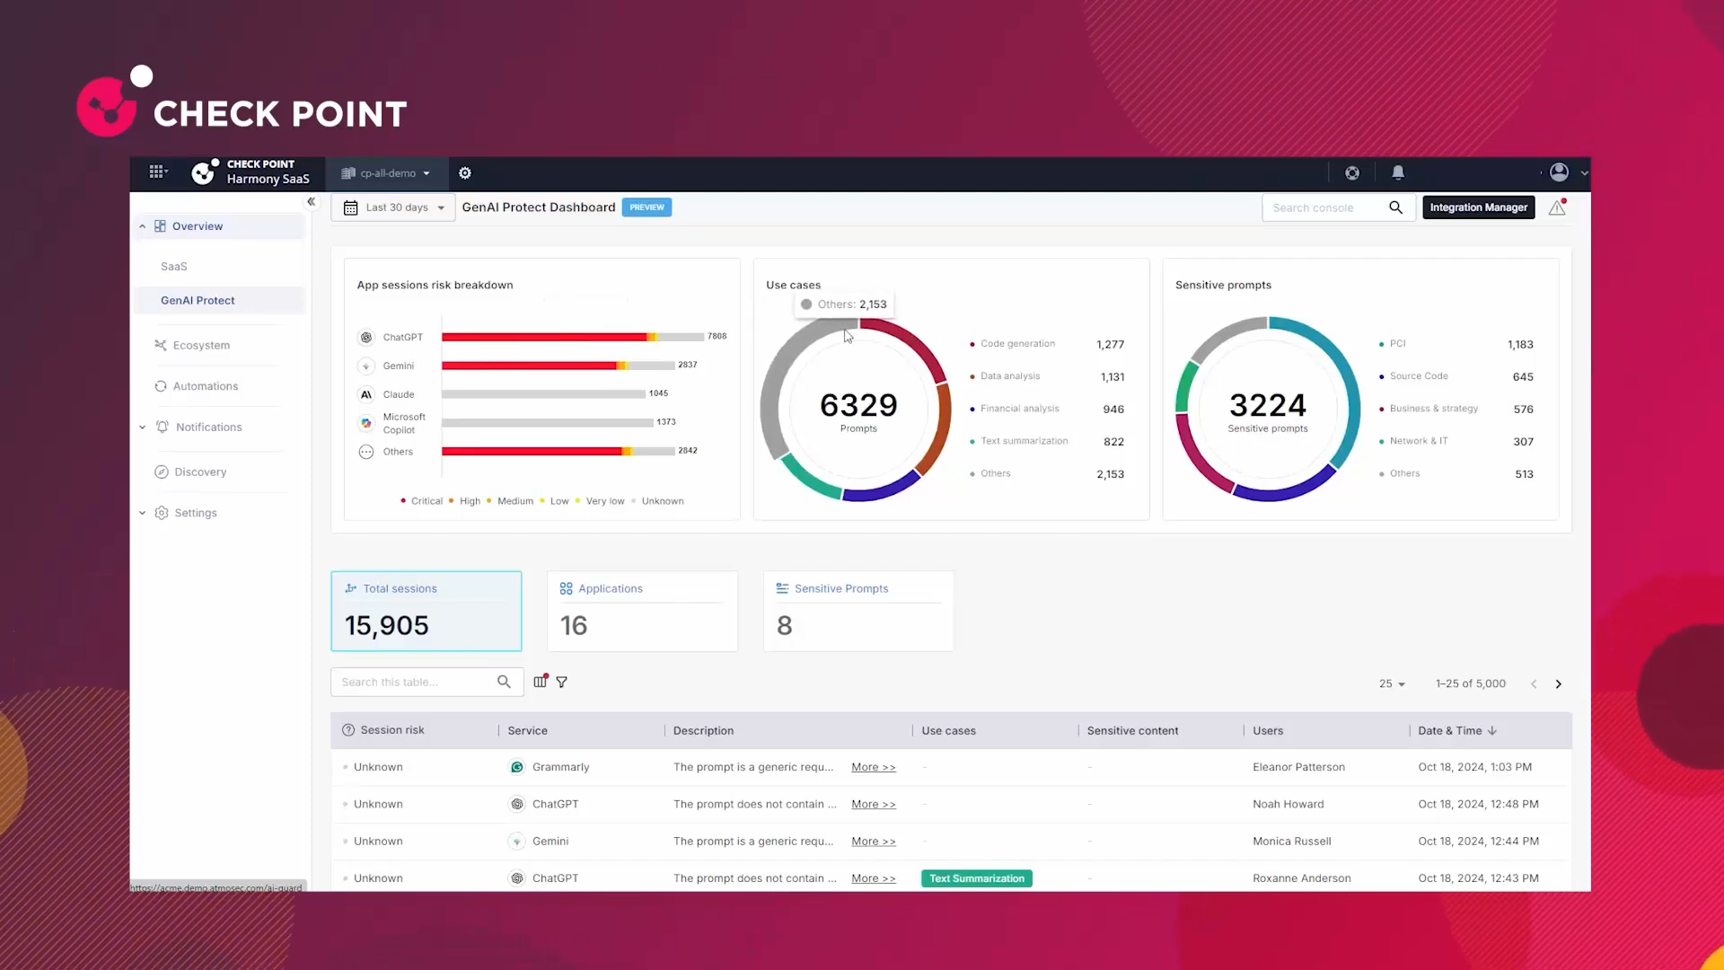Click Eleanor Patterson user cell
This screenshot has height=970, width=1724.
[x=1298, y=768]
